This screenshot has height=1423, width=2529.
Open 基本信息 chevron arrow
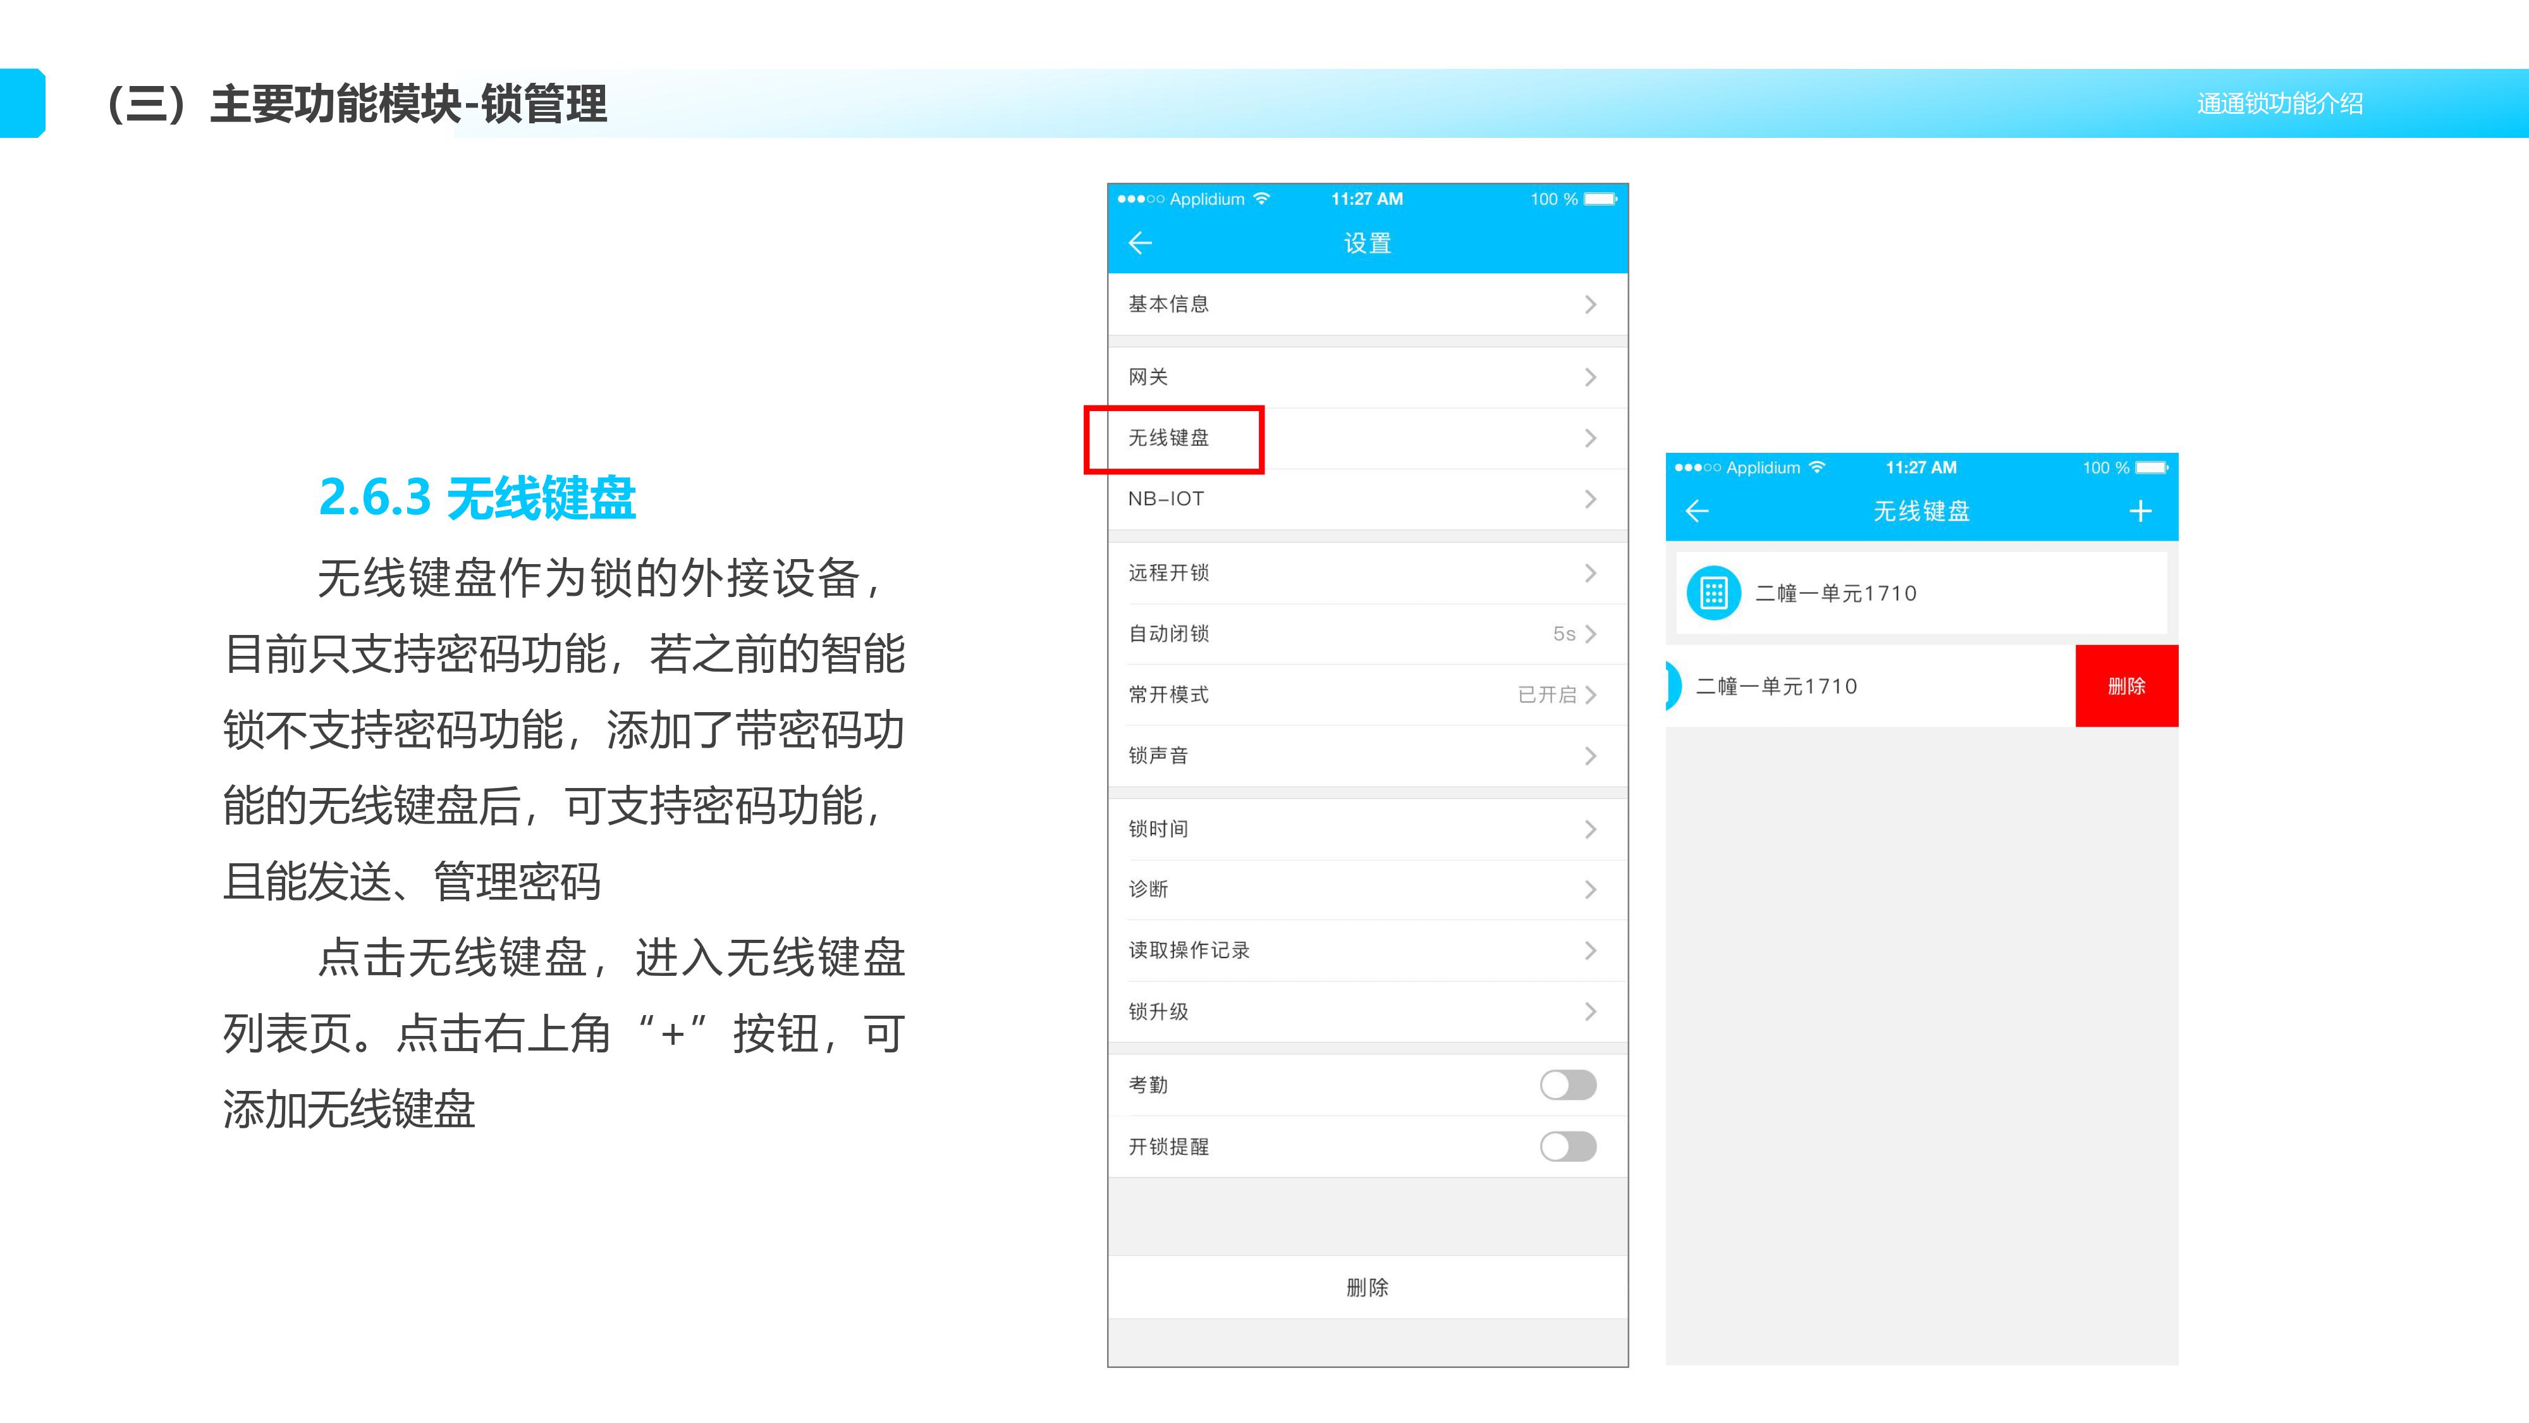(1591, 304)
